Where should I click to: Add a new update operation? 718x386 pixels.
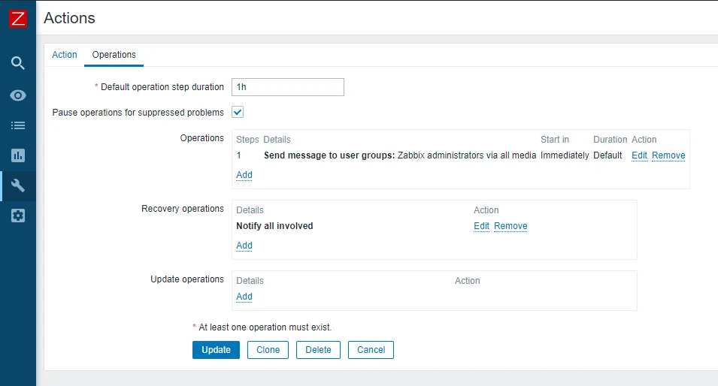[x=244, y=297]
